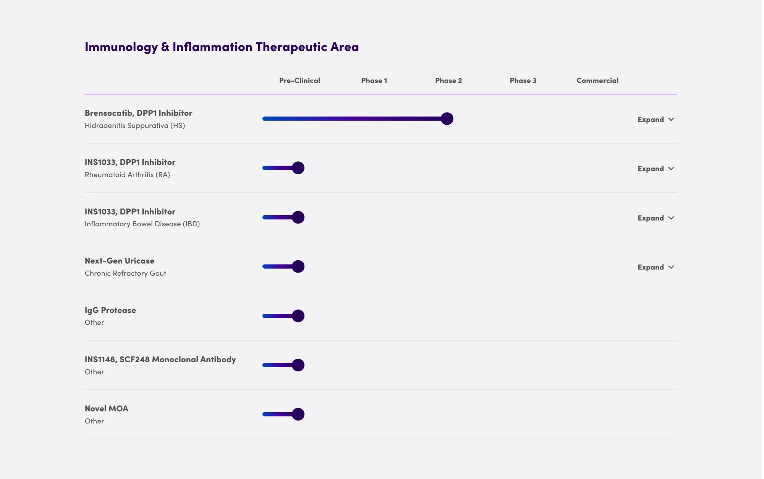Click the Novel MOA progress dot
This screenshot has height=479, width=764.
(x=298, y=414)
